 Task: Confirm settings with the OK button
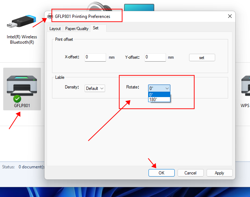tap(161, 173)
